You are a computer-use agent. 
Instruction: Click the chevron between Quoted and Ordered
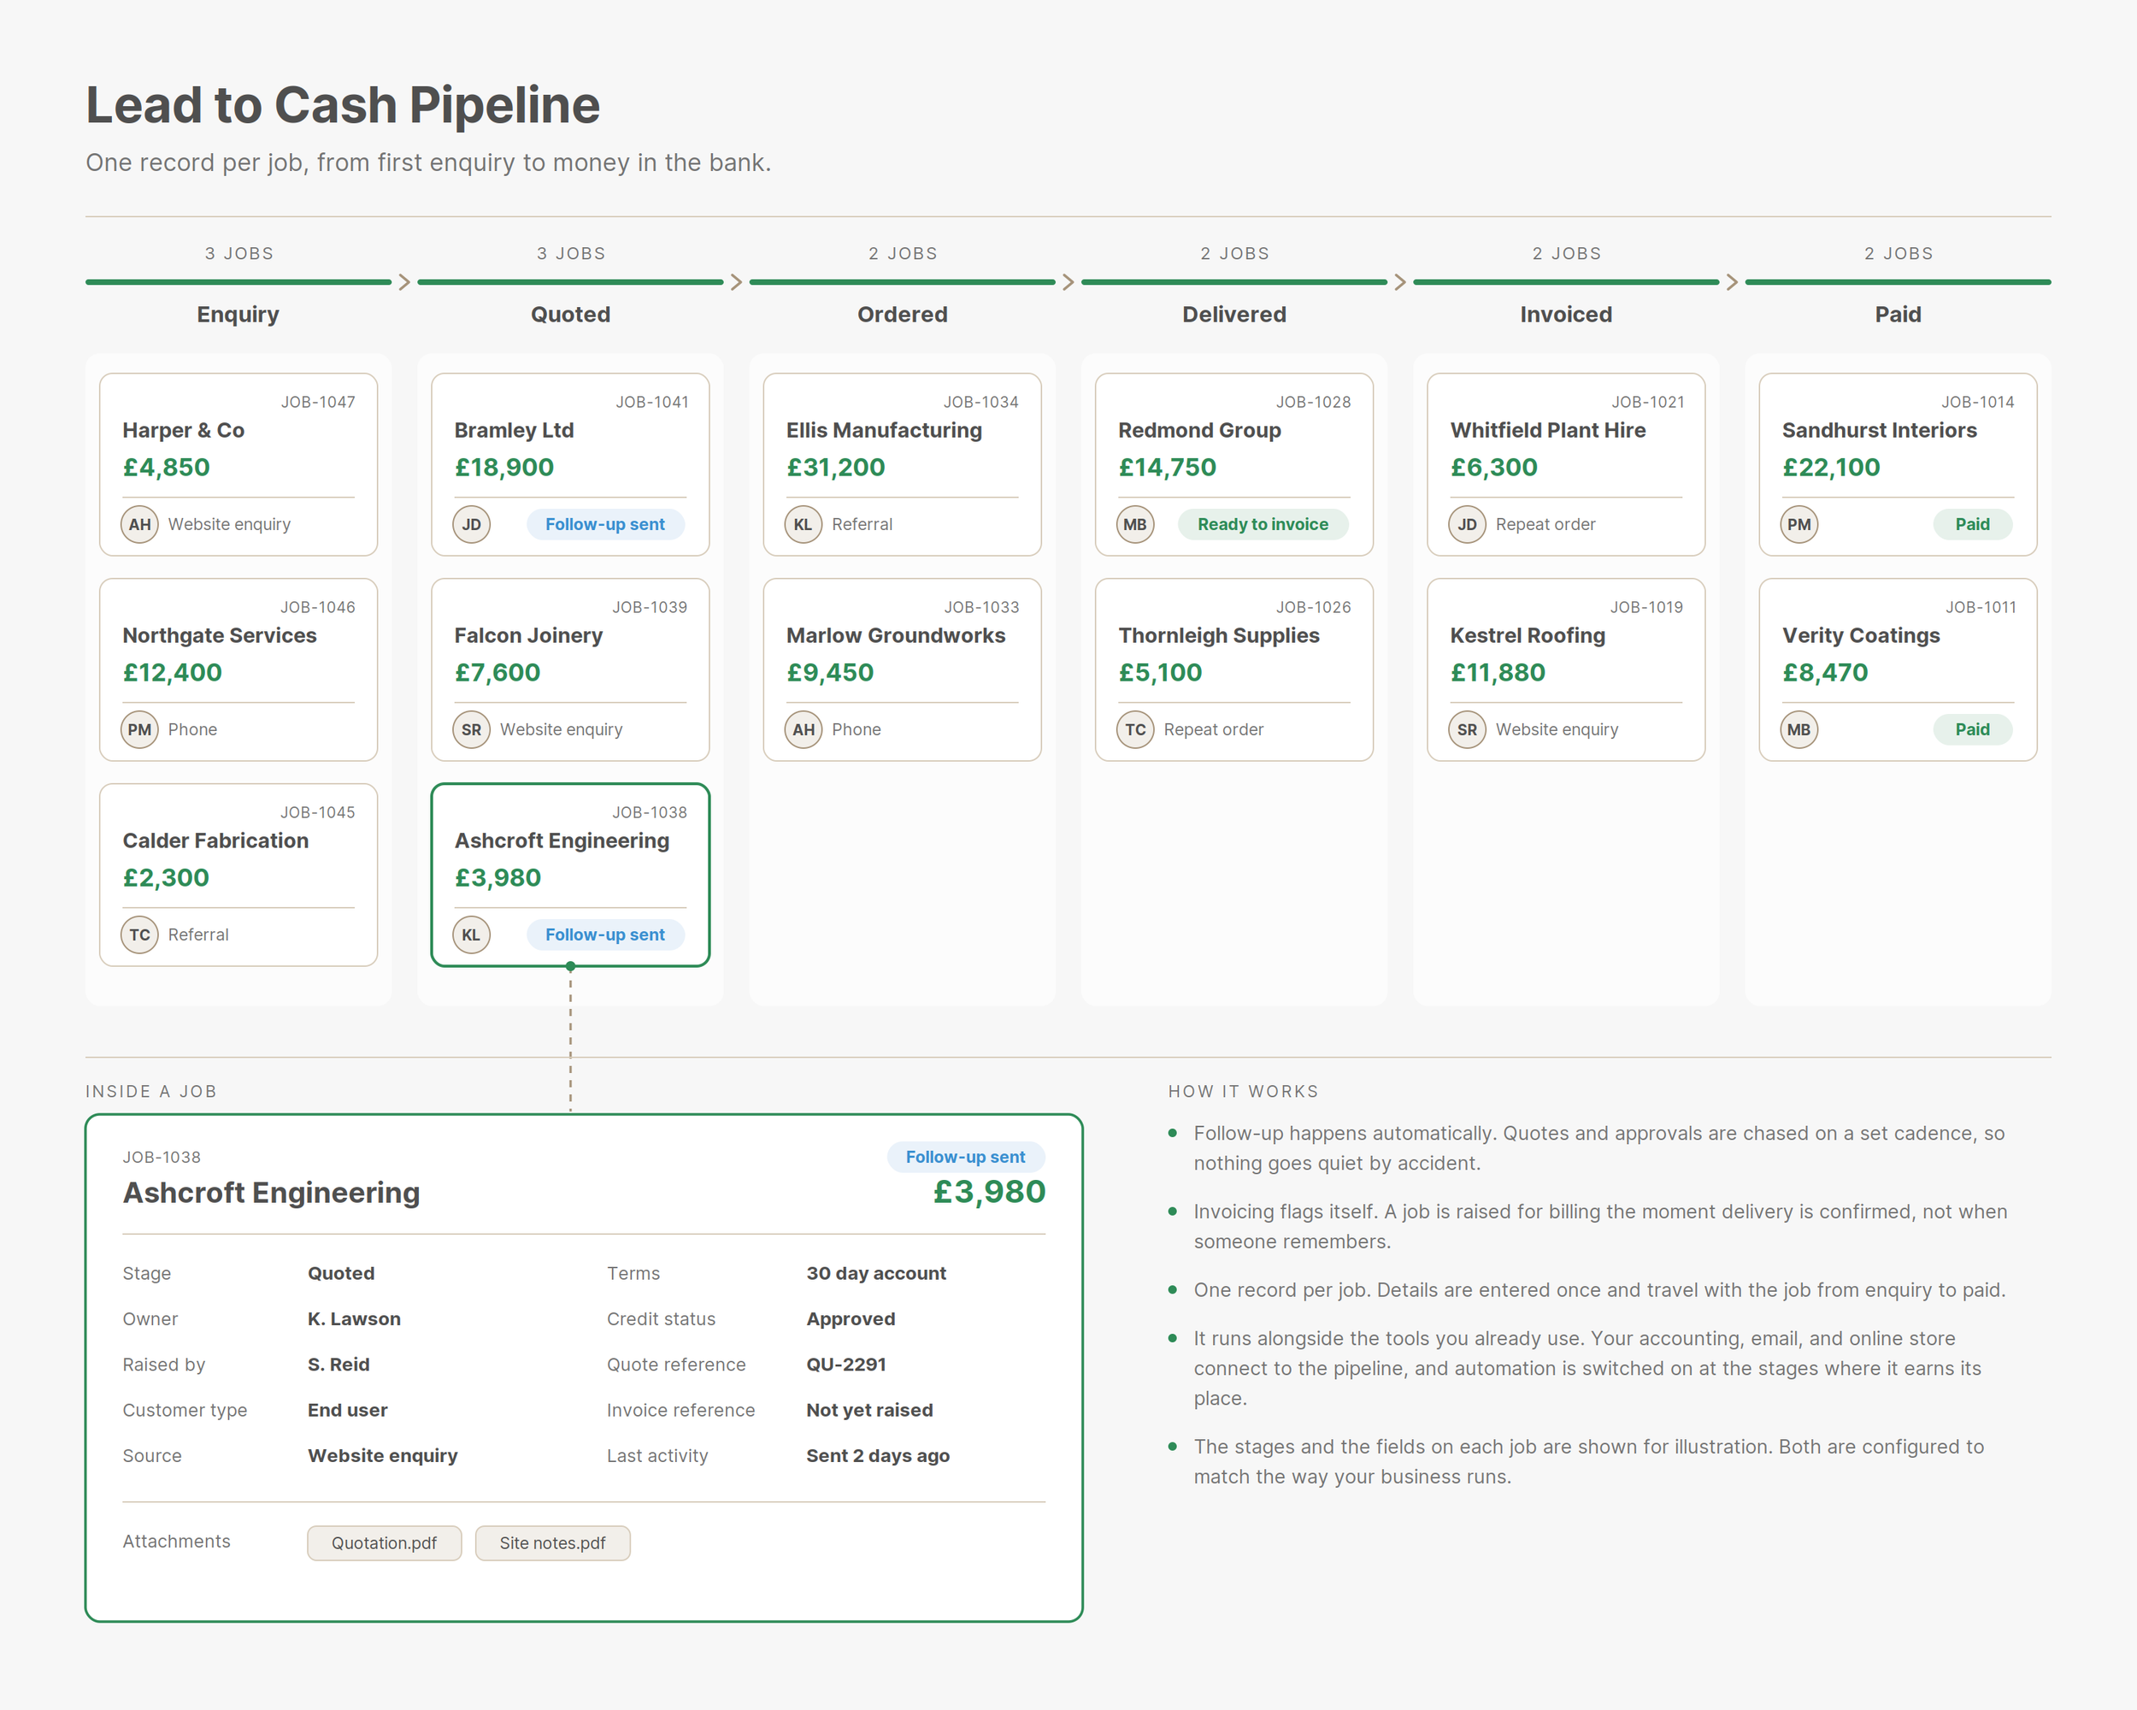(x=737, y=282)
